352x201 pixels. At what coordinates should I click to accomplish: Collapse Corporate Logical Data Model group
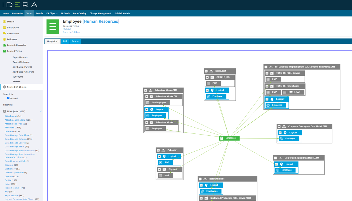click(276, 158)
